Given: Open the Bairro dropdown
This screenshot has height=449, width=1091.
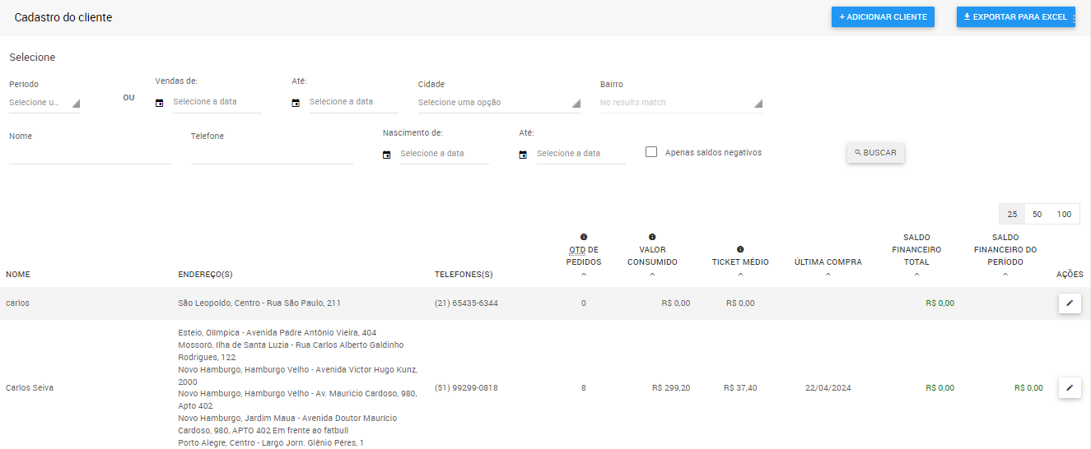Looking at the screenshot, I should point(681,103).
